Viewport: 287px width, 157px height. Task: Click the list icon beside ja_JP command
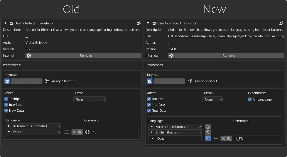pyautogui.click(x=67, y=132)
